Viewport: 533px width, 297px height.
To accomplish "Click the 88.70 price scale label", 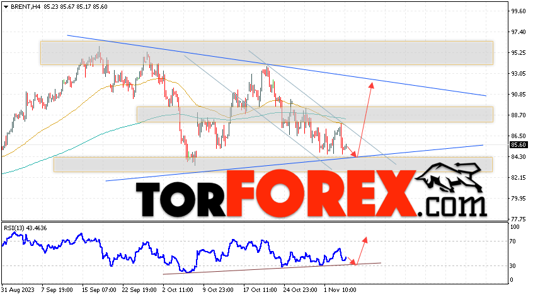I will (519, 115).
